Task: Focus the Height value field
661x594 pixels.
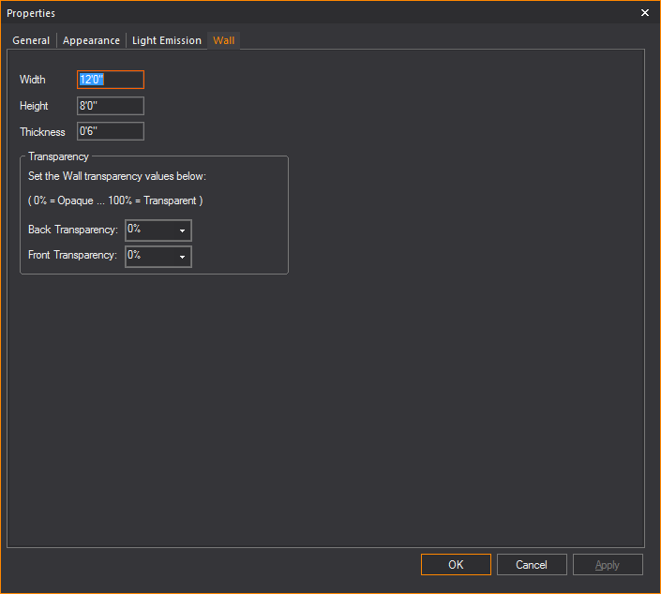Action: click(111, 106)
